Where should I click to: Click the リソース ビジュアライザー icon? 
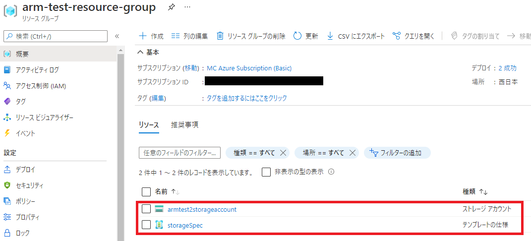coord(7,118)
